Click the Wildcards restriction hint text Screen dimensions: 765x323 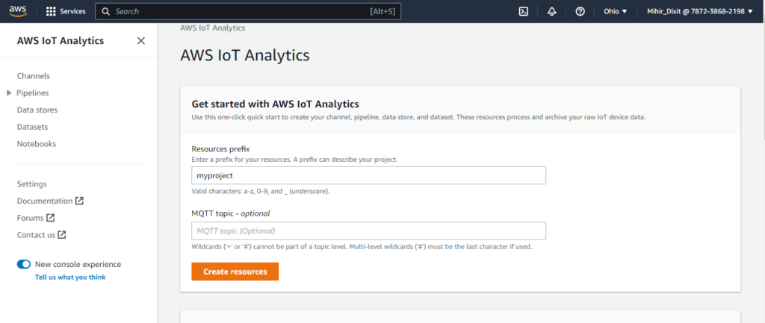click(x=362, y=246)
